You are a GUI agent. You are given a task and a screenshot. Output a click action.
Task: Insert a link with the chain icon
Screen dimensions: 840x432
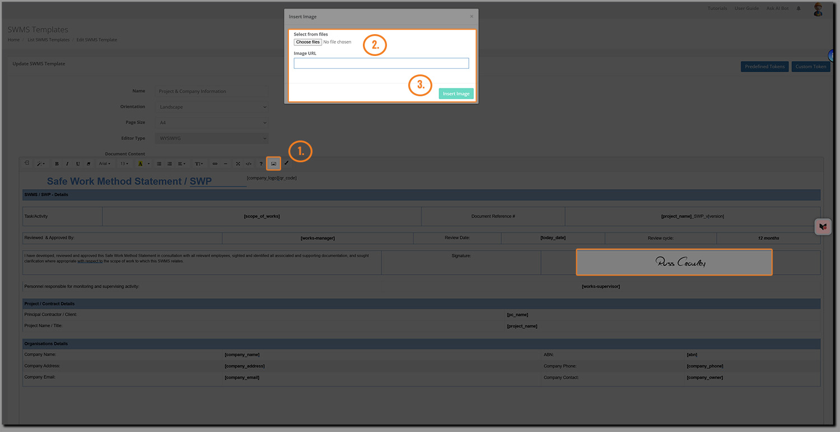(x=214, y=164)
